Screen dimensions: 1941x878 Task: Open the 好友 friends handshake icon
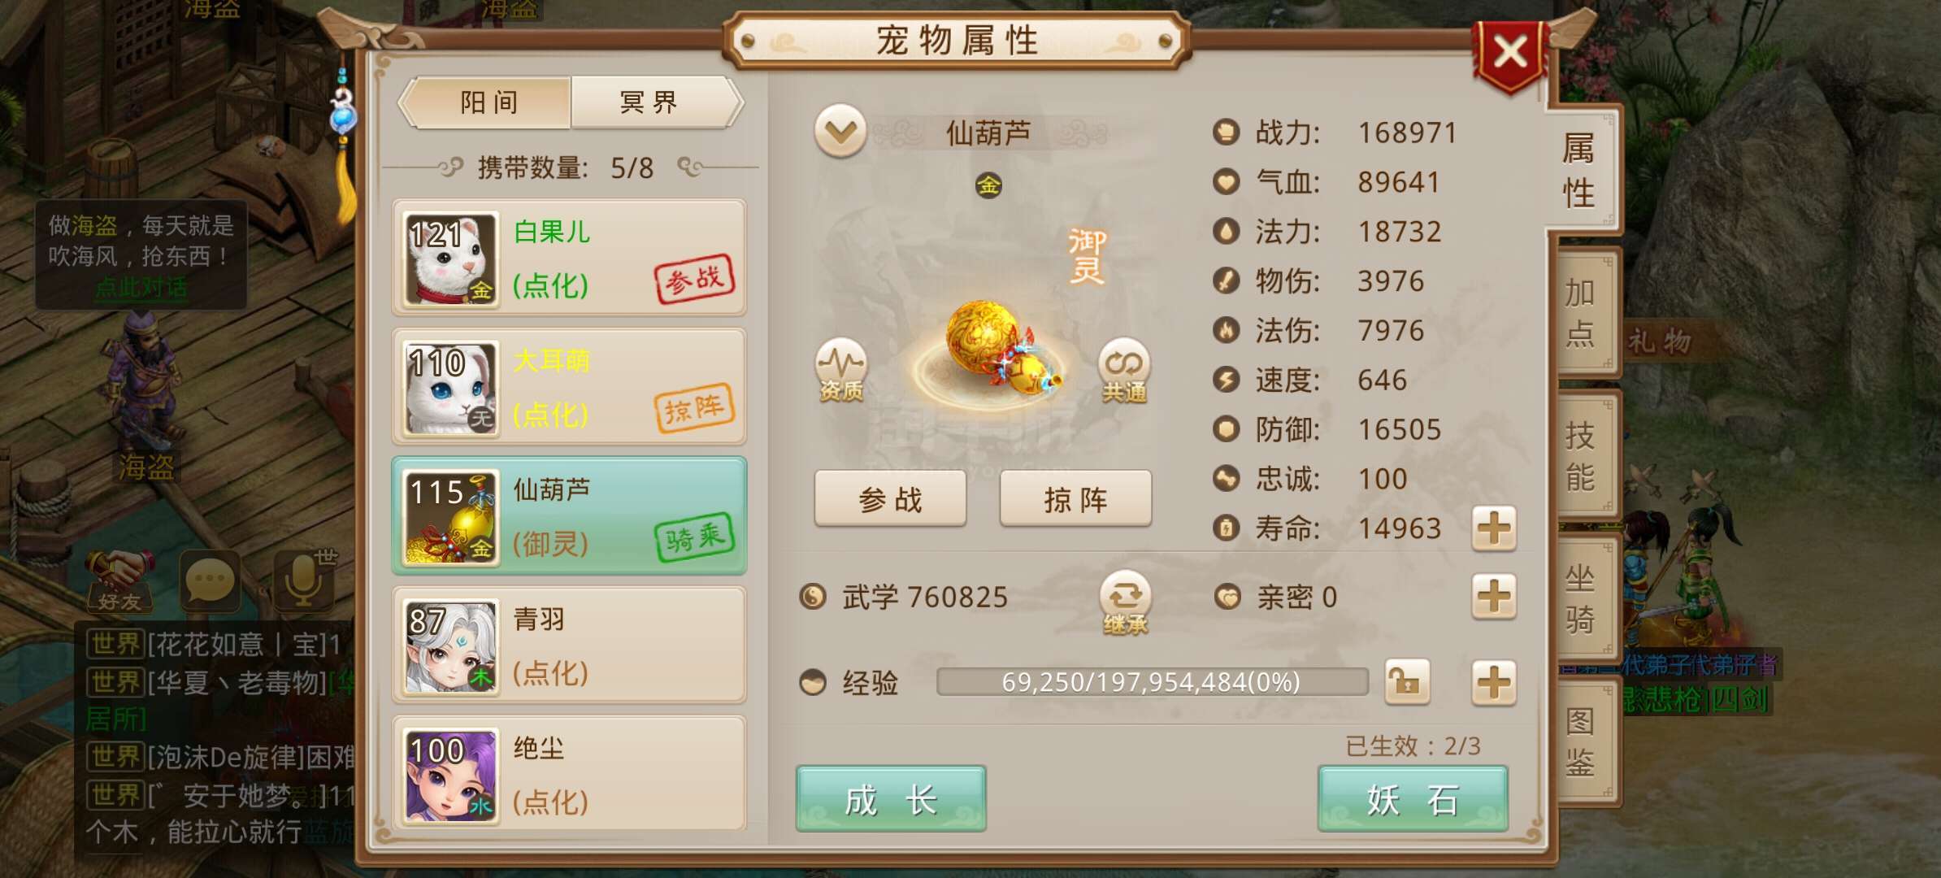point(119,580)
